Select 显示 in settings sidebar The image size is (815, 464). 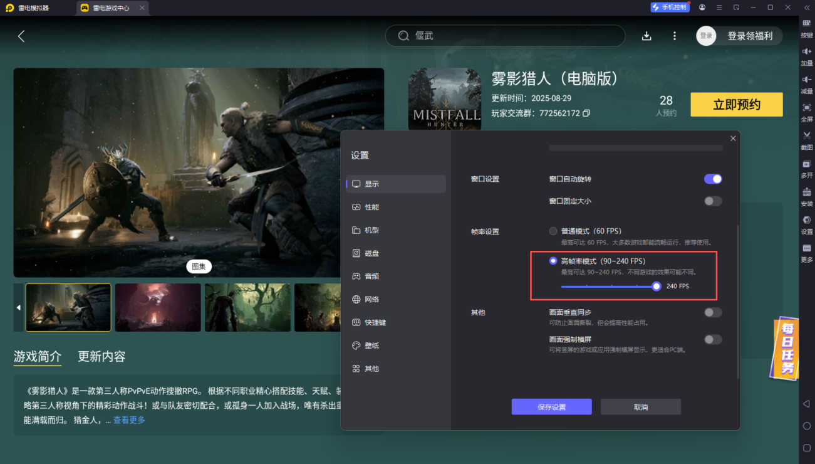[396, 184]
